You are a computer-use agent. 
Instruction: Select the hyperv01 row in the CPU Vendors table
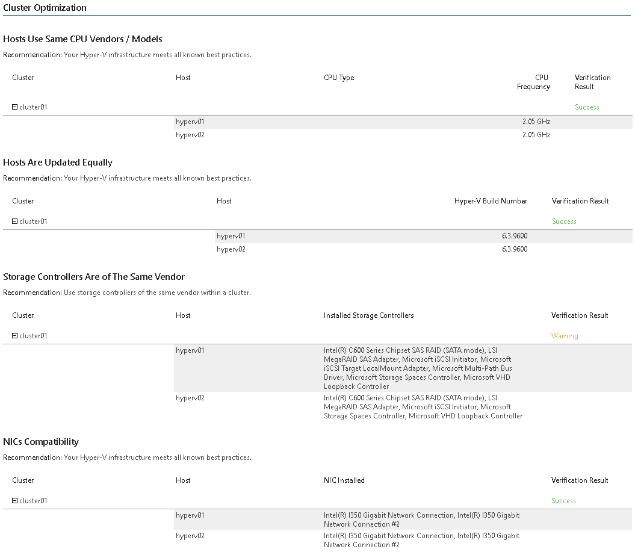190,122
